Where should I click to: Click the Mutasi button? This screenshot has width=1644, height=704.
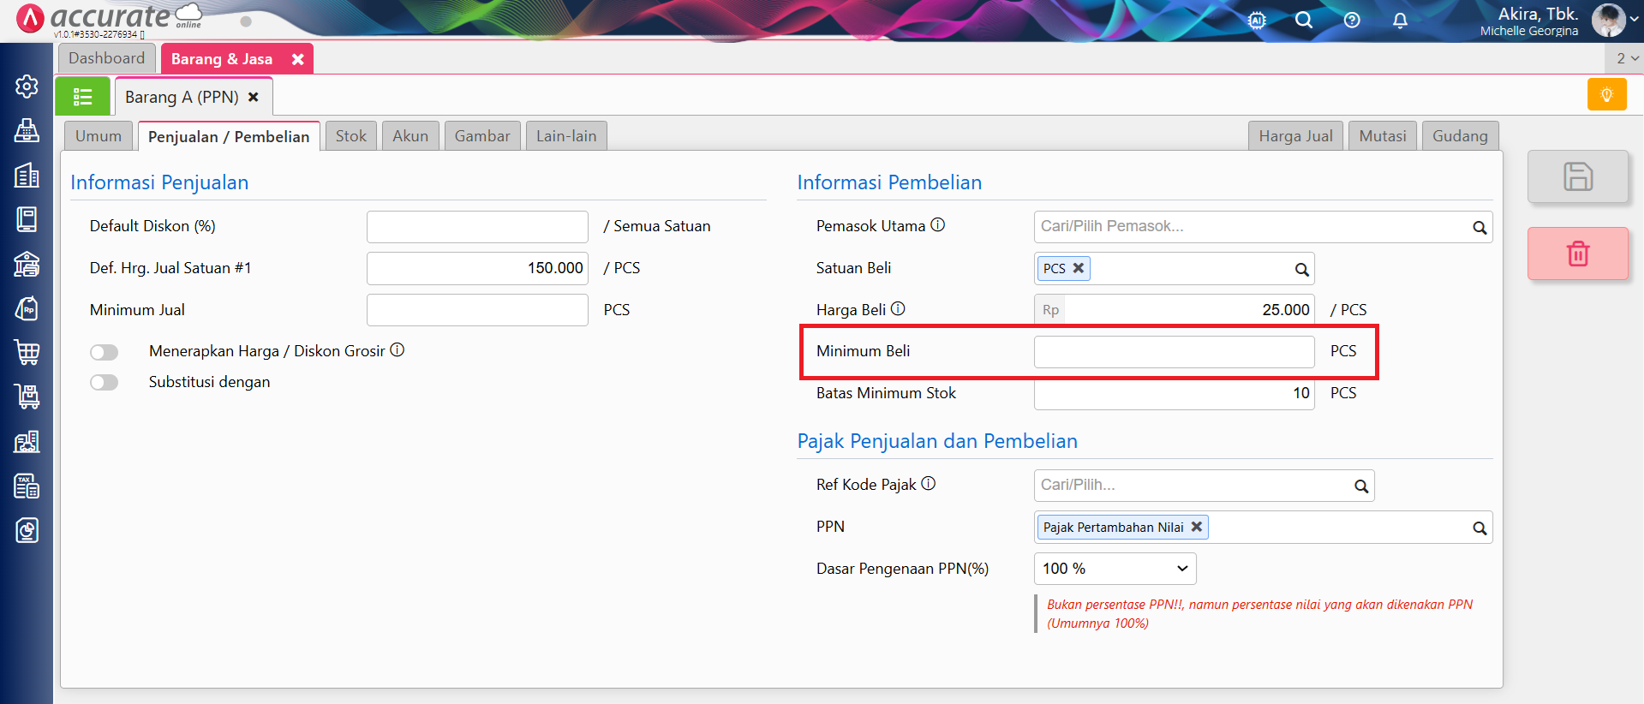coord(1382,136)
